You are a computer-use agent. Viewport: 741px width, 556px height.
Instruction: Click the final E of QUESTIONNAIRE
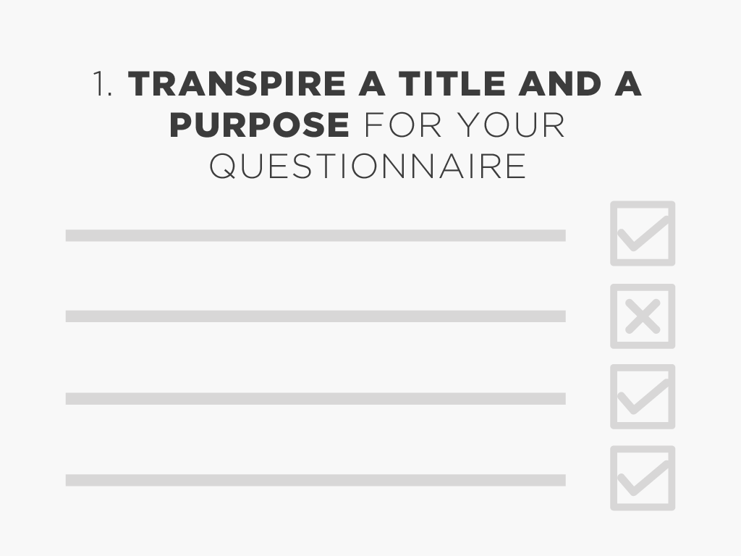pos(515,166)
